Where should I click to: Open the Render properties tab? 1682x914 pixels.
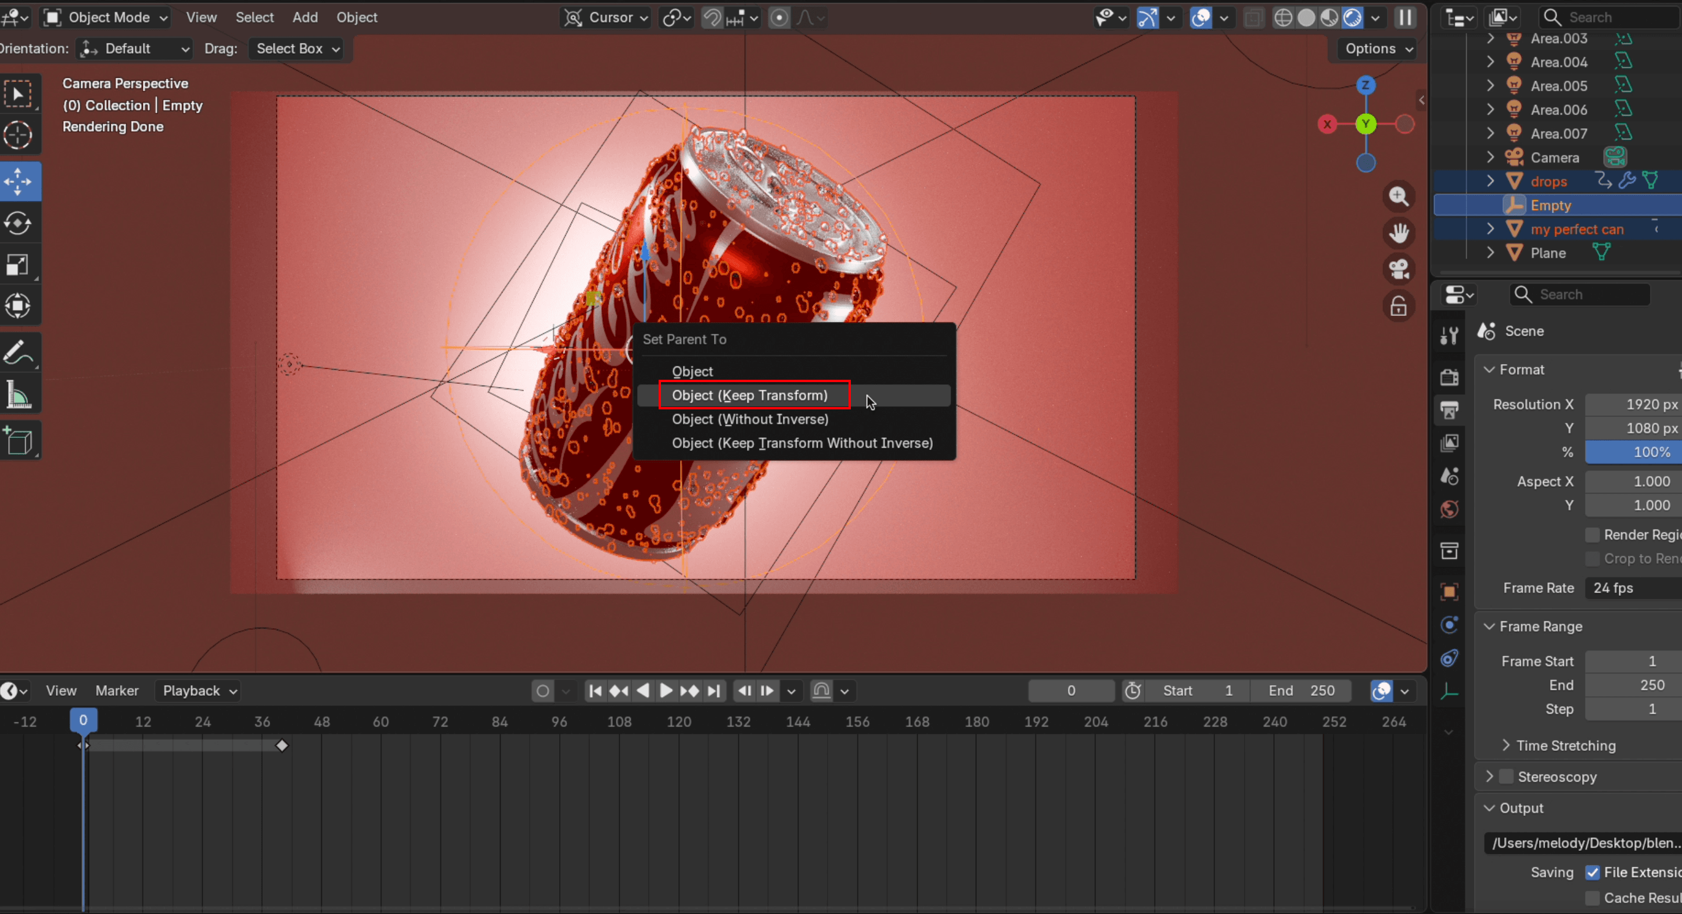(x=1449, y=377)
